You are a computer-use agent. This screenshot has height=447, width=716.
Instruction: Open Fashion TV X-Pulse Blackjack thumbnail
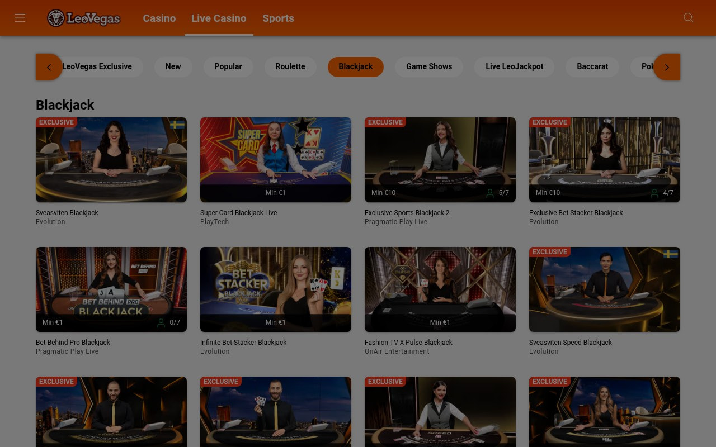(440, 289)
